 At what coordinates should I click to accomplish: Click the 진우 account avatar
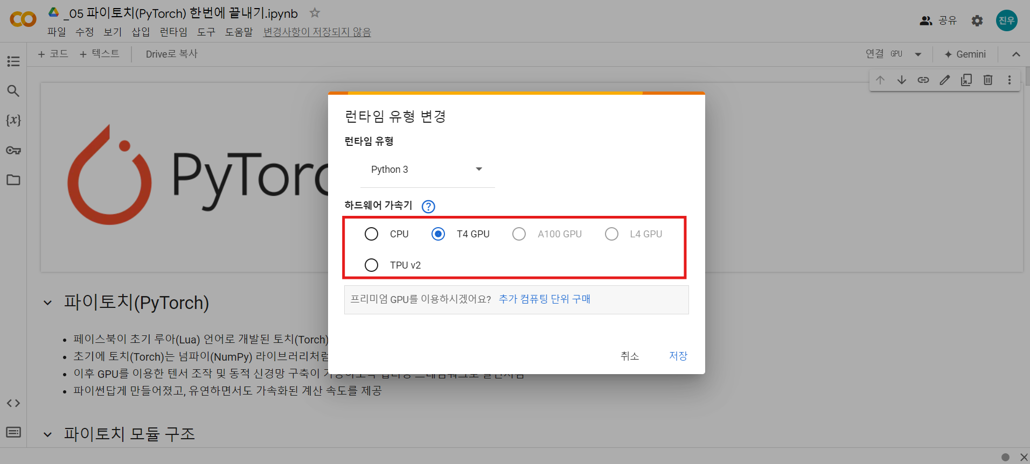pos(1007,20)
